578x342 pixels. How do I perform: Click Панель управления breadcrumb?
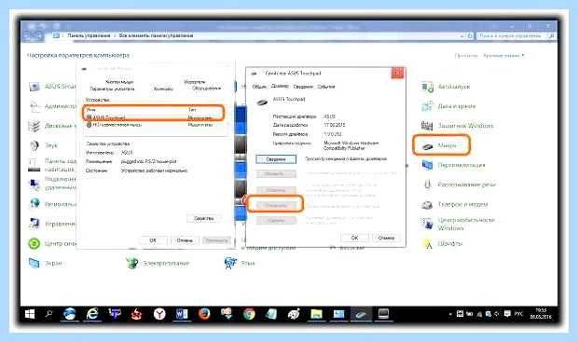pos(89,35)
